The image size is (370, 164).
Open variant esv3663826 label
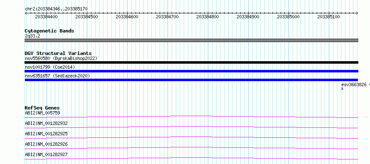click(x=354, y=84)
